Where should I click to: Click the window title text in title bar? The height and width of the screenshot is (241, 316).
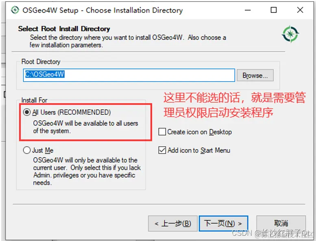(102, 10)
